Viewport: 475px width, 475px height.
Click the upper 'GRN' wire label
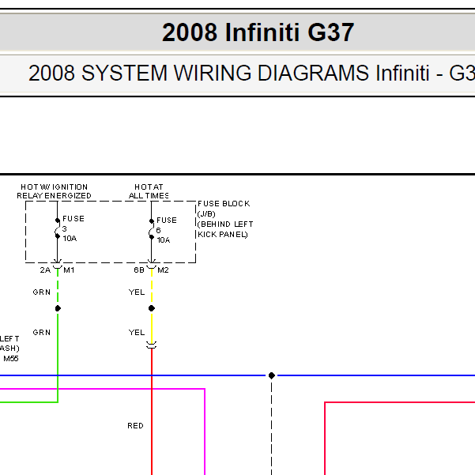click(42, 292)
